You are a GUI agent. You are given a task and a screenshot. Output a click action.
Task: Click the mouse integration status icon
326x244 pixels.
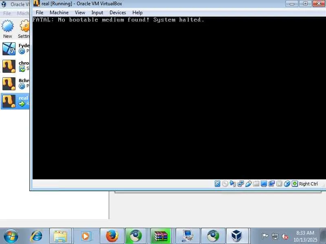(287, 184)
